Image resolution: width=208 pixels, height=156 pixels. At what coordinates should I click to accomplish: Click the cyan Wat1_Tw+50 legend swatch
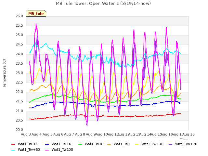click(13, 150)
